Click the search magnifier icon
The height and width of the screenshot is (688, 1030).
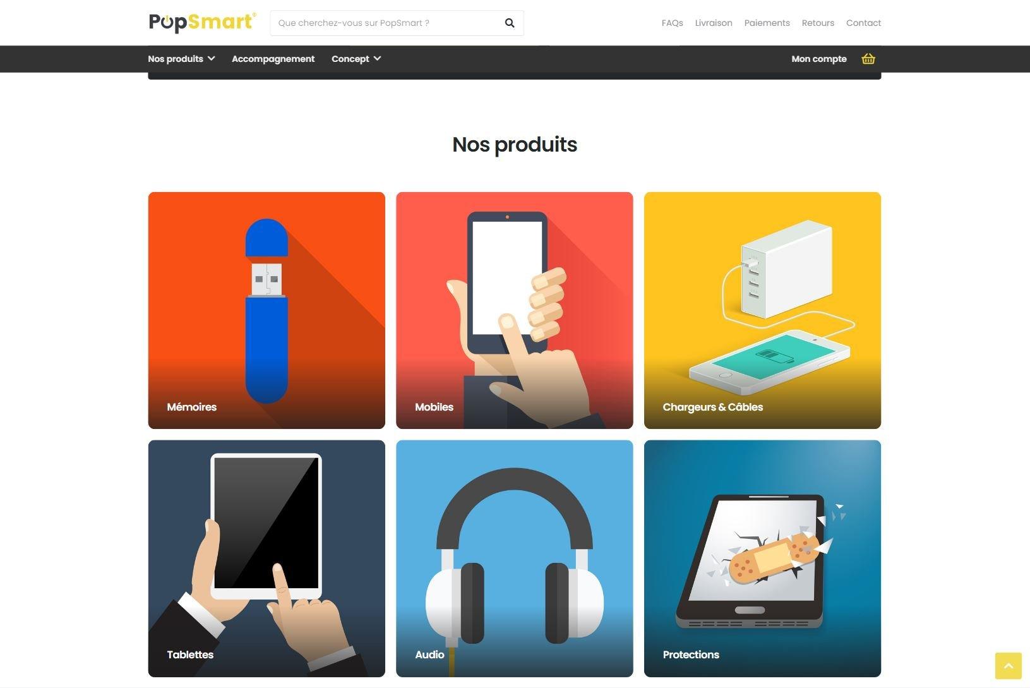pos(510,23)
